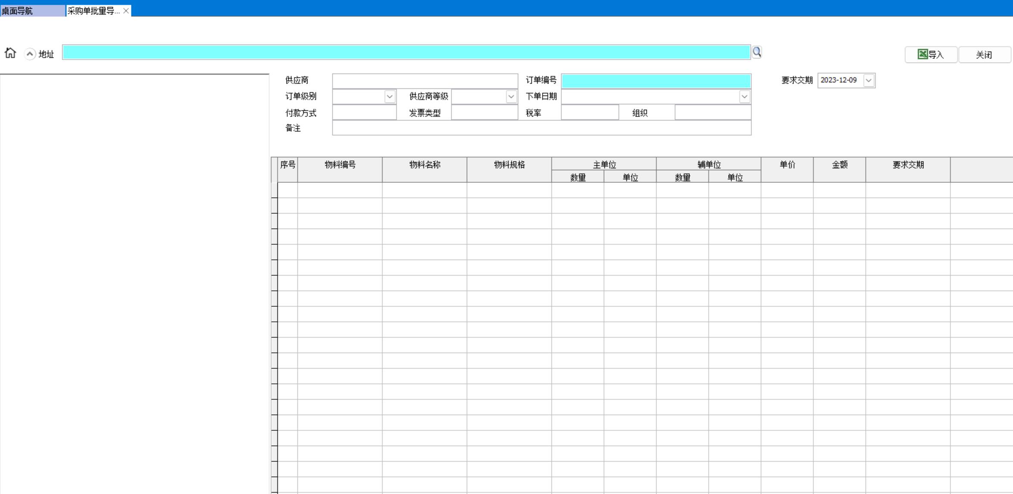
Task: Collapse address bar with up-chevron icon
Action: [30, 54]
